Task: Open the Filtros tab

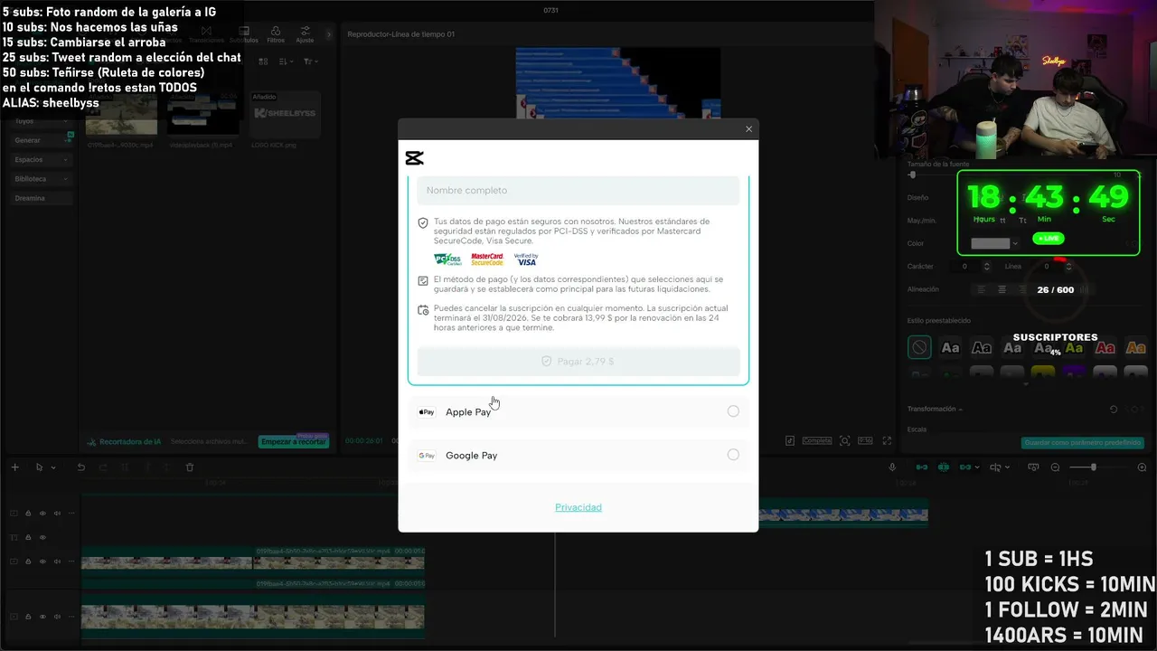Action: coord(276,34)
